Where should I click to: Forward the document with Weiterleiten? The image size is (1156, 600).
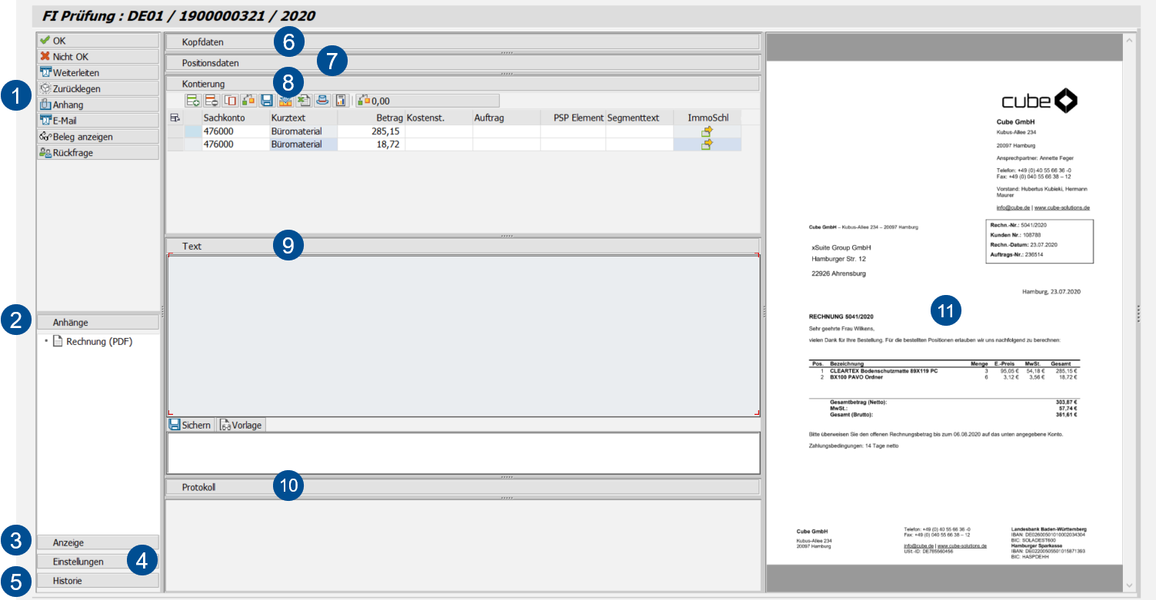click(x=98, y=71)
